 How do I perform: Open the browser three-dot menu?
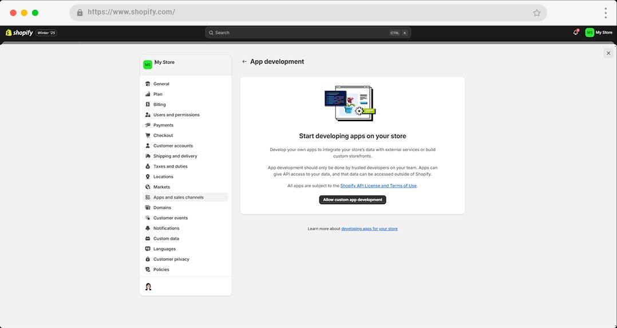tap(606, 13)
